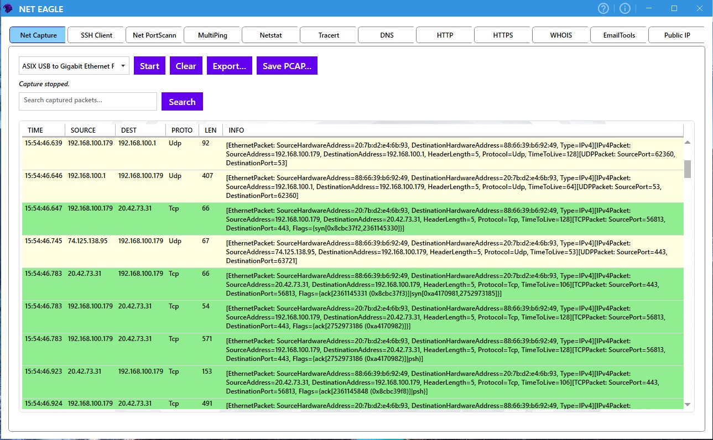The image size is (713, 440).
Task: Click the packet list scrollbar thumb
Action: tap(688, 169)
